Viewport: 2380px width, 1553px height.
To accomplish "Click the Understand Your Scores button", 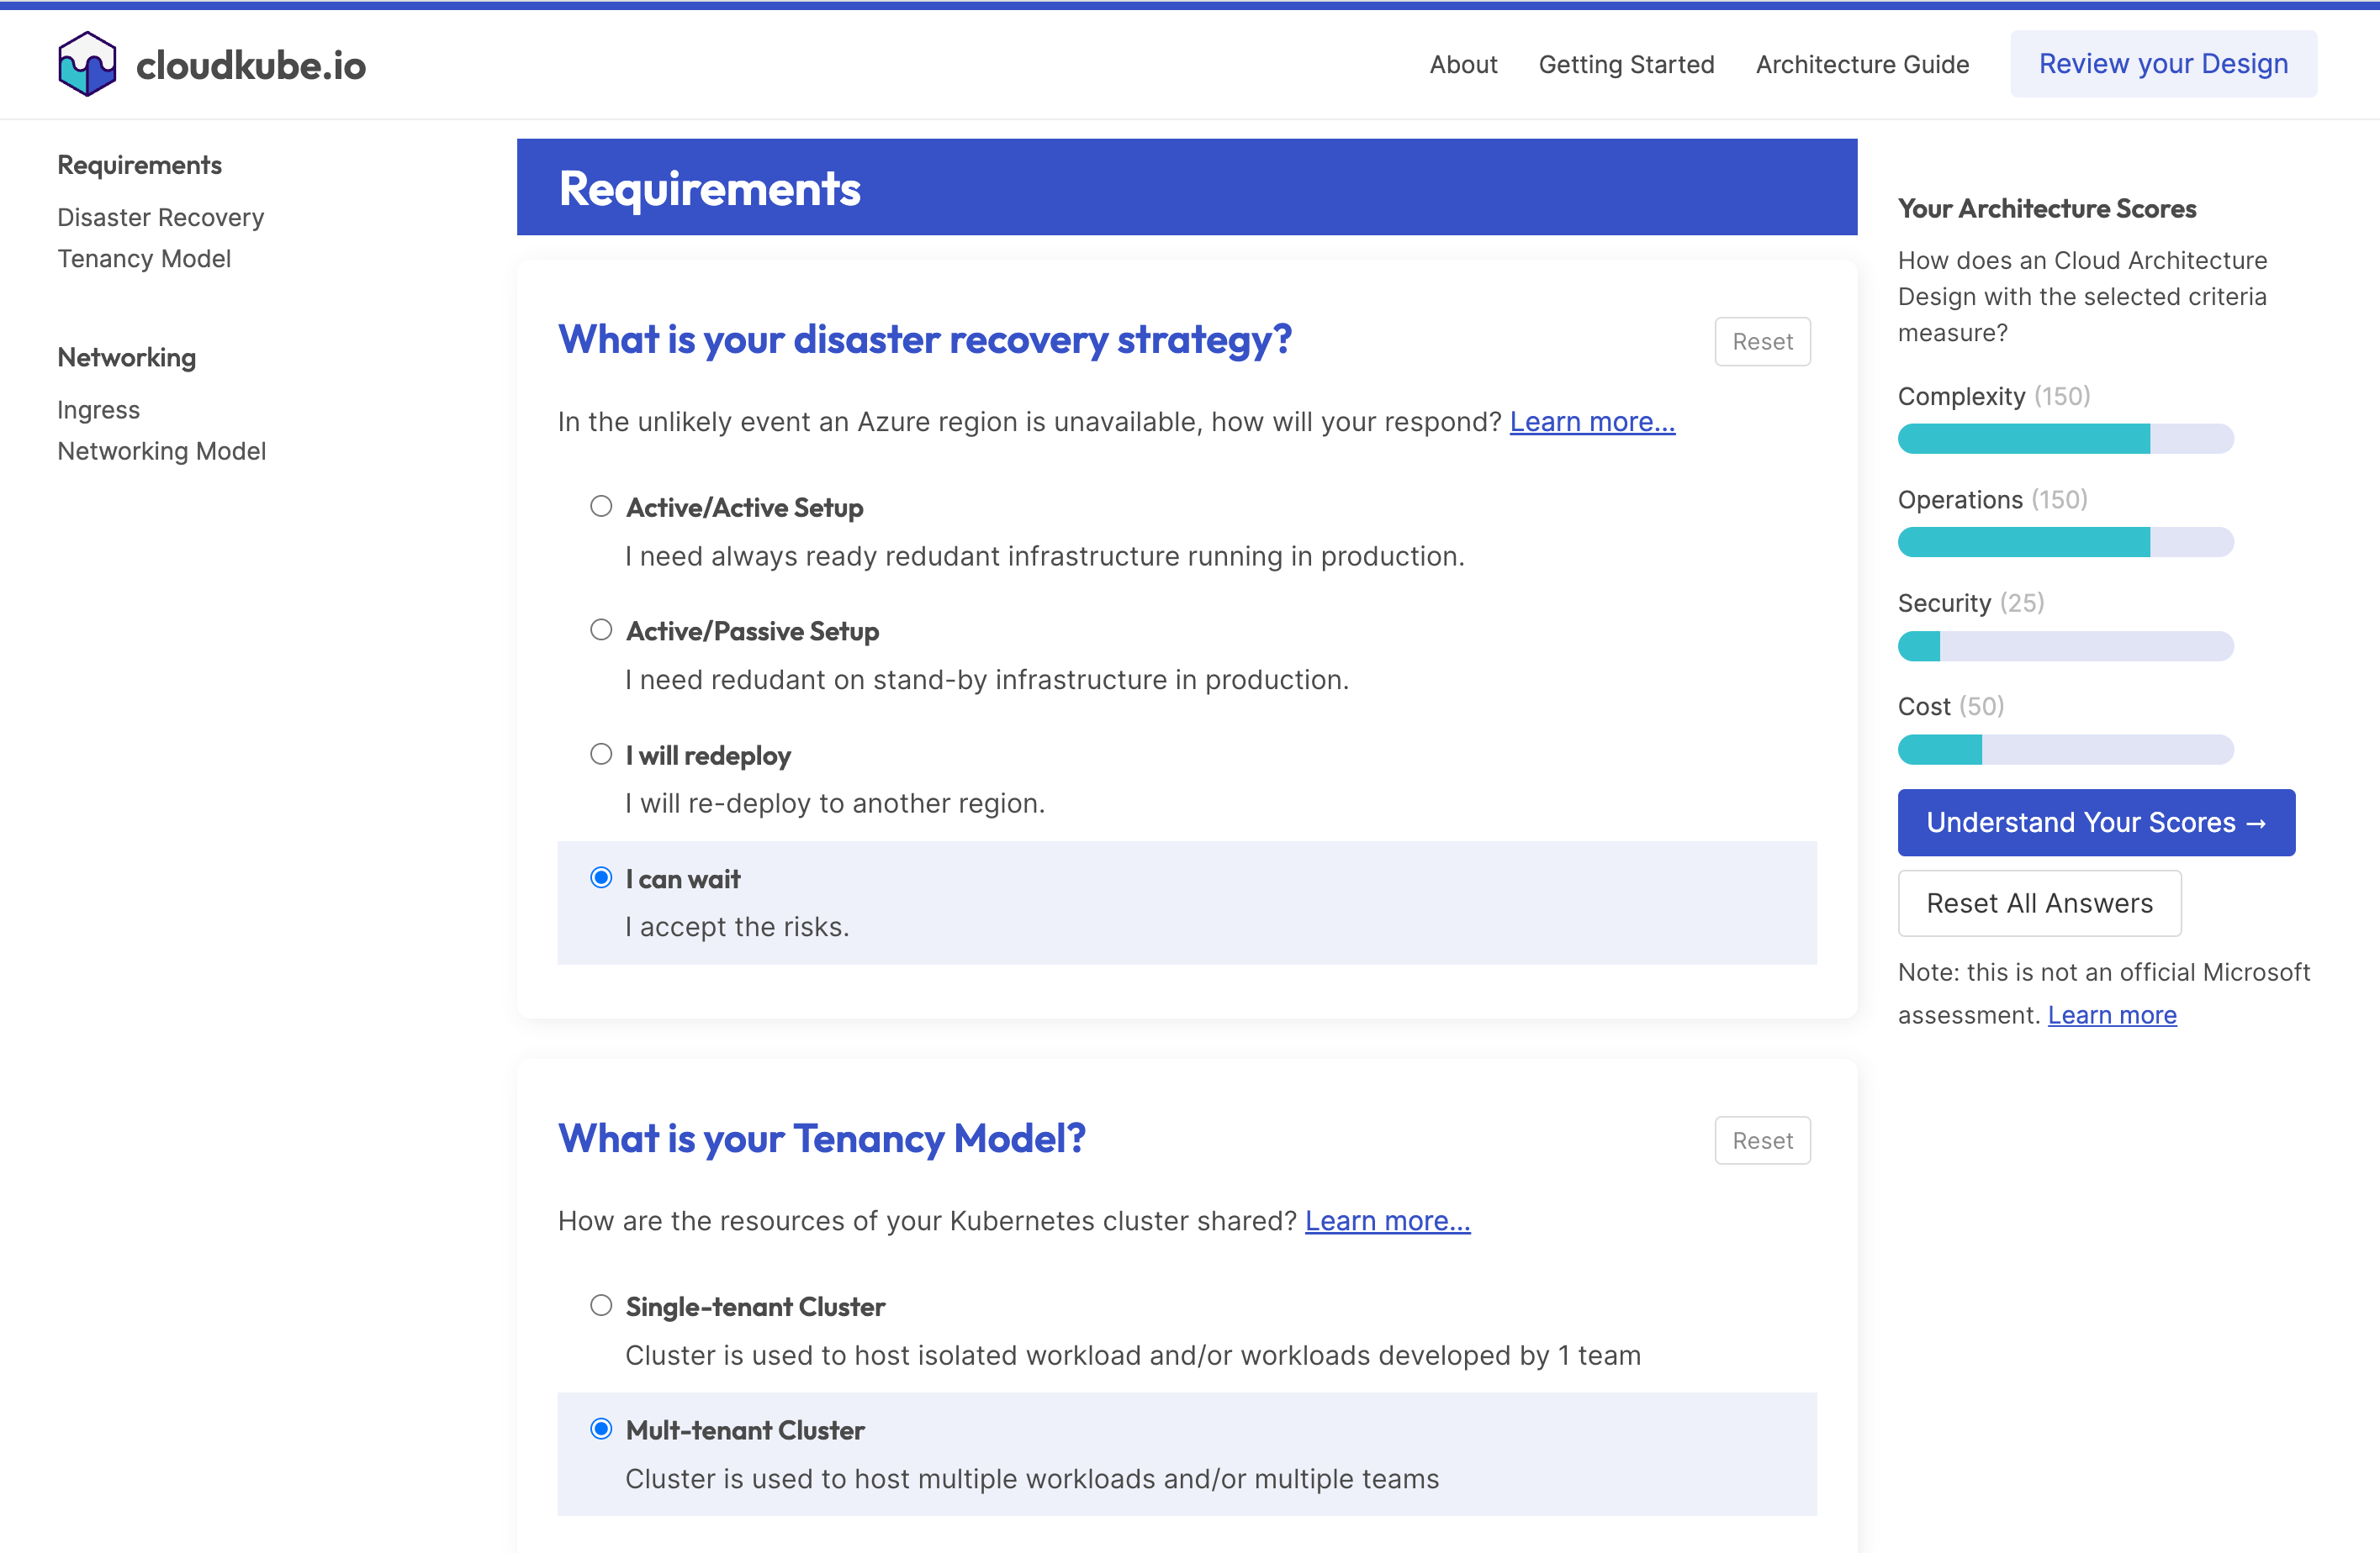I will tap(2095, 823).
